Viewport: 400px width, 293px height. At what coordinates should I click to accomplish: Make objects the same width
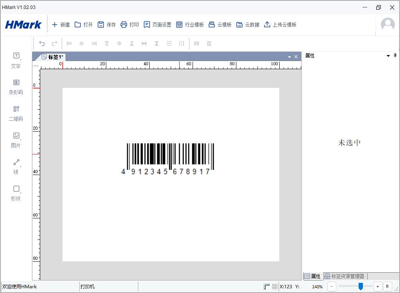[144, 43]
